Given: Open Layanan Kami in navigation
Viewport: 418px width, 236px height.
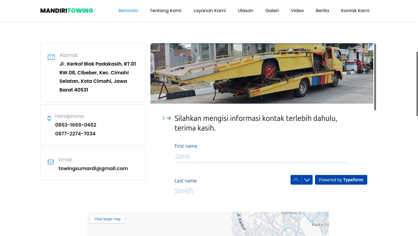Looking at the screenshot, I should click(x=210, y=11).
